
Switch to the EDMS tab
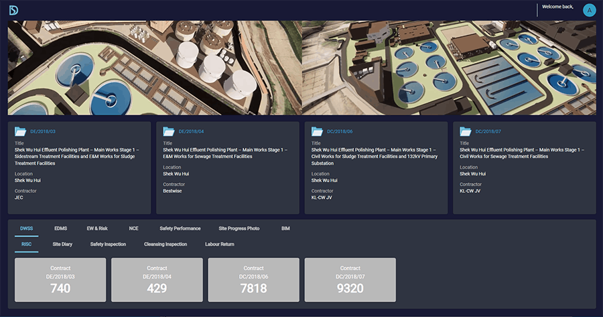60,229
